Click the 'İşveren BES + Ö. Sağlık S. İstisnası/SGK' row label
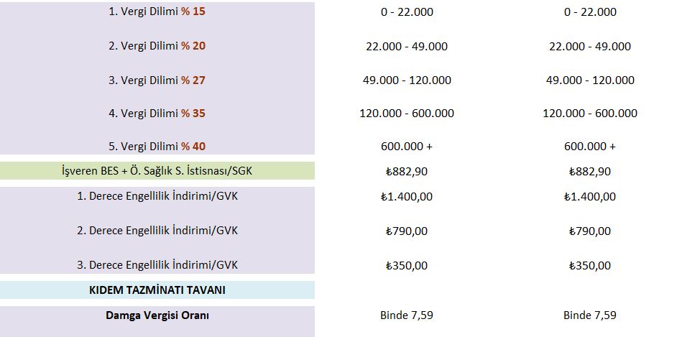The width and height of the screenshot is (682, 337). point(157,171)
